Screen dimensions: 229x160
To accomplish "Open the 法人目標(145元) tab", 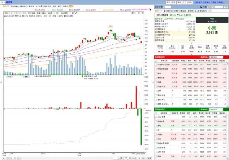I will [201, 11].
